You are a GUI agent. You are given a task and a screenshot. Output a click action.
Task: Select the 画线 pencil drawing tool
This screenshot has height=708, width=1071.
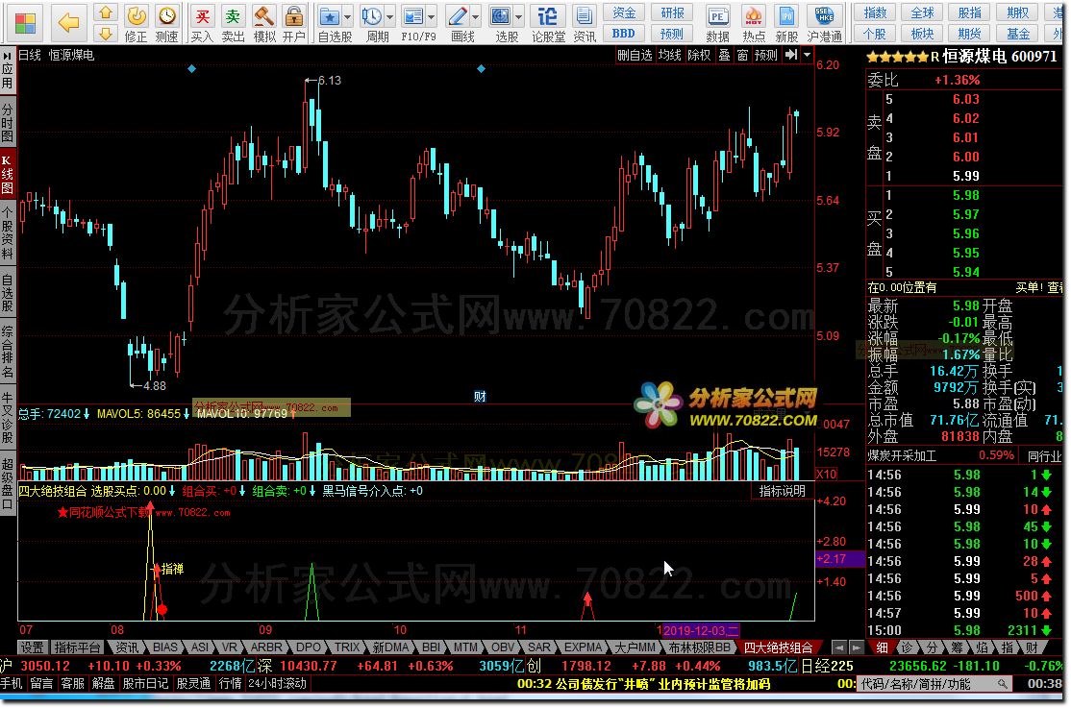point(457,15)
